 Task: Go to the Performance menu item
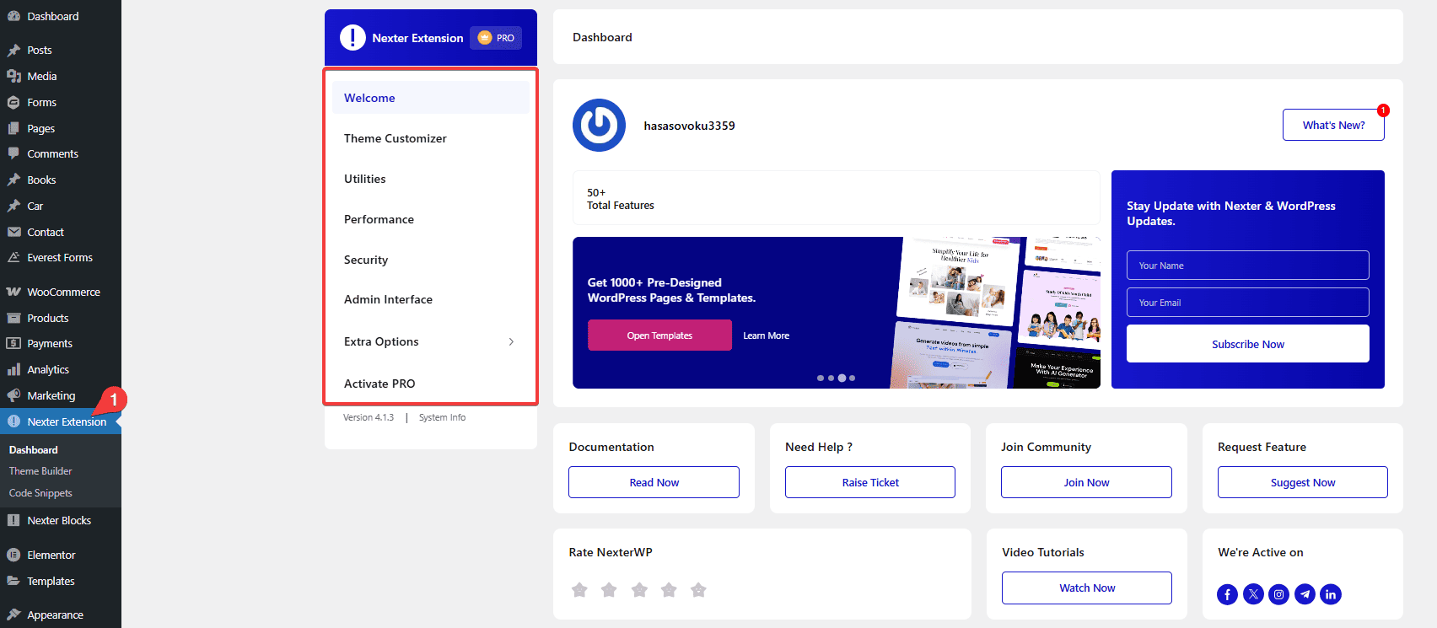379,219
